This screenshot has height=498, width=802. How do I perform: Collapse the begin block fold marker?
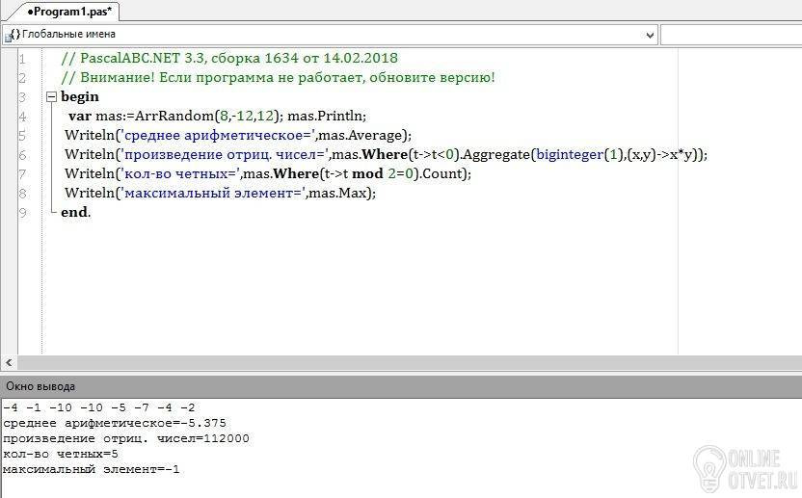51,97
